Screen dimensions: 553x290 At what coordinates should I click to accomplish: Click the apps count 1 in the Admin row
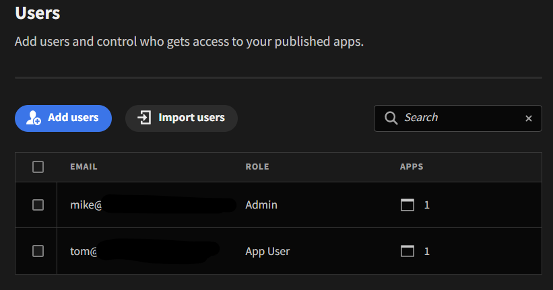(427, 205)
